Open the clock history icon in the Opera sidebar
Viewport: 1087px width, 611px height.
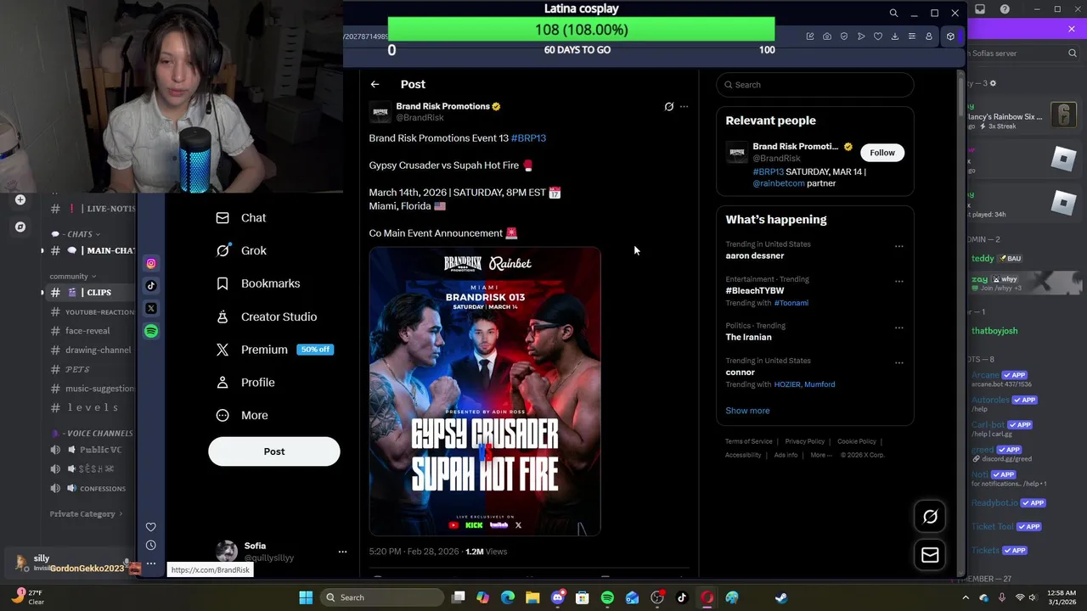coord(151,545)
